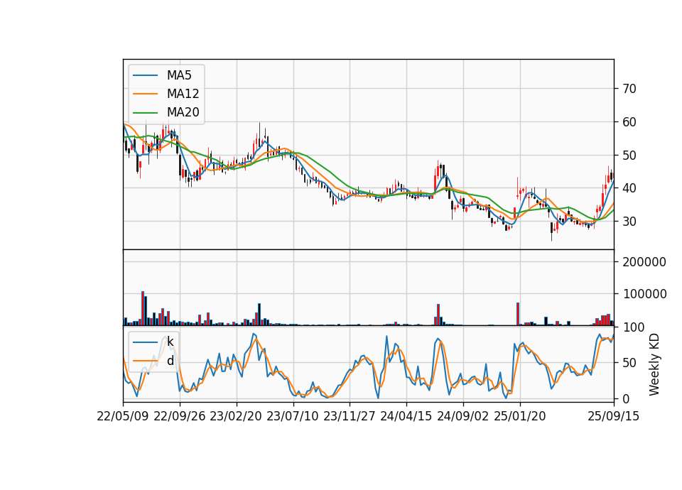The width and height of the screenshot is (682, 490).
Task: Click the MA5 legend label
Action: click(x=179, y=75)
